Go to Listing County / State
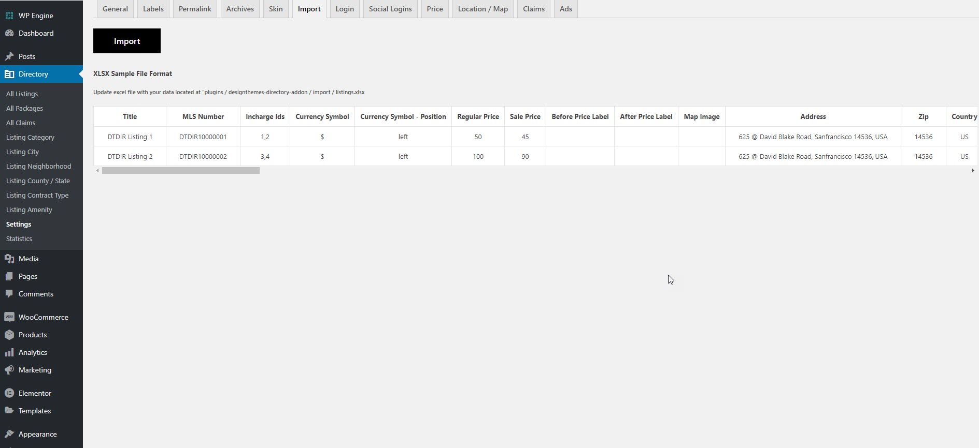The height and width of the screenshot is (448, 979). pyautogui.click(x=38, y=181)
